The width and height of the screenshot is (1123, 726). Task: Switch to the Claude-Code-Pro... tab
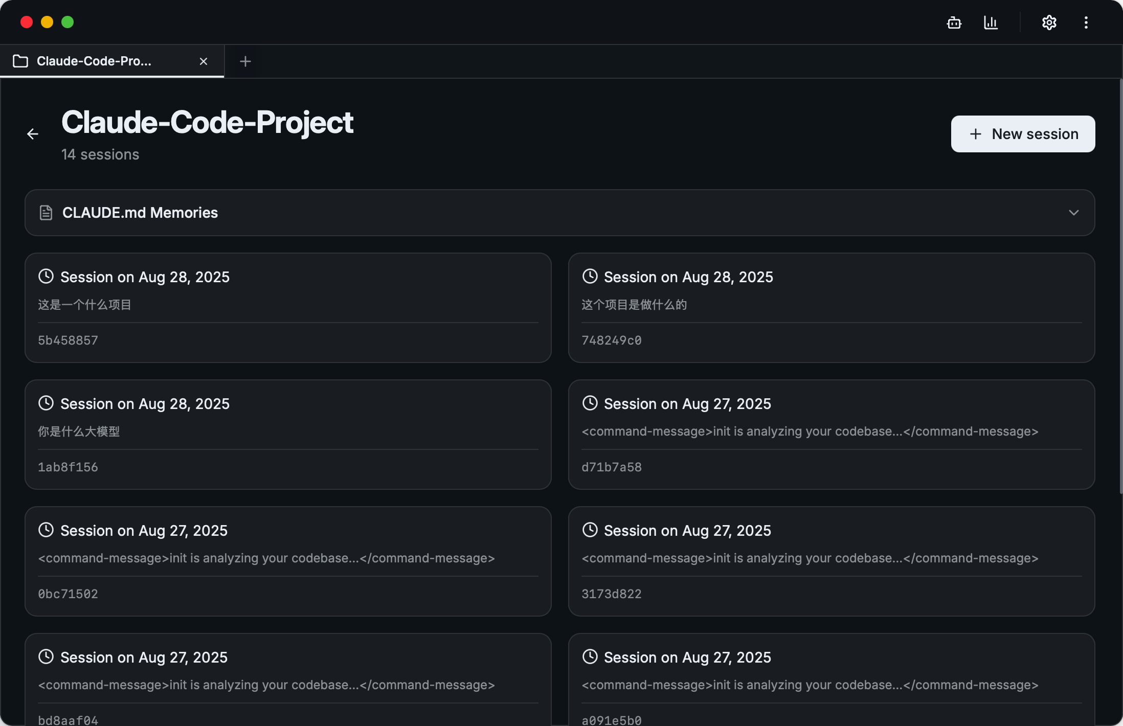(94, 61)
